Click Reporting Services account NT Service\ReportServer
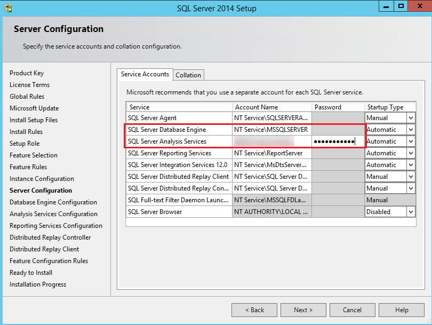This screenshot has height=325, width=432. pos(272,153)
